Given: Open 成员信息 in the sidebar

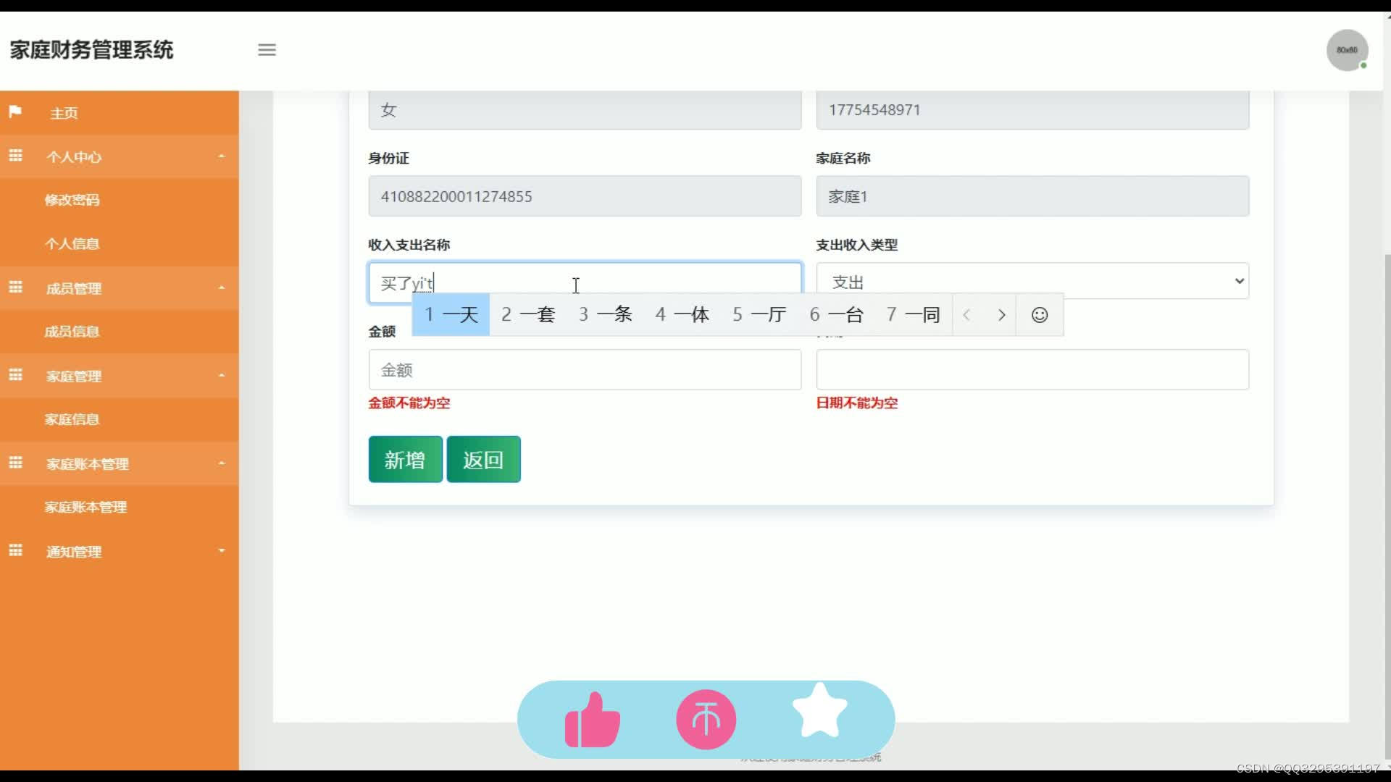Looking at the screenshot, I should [72, 332].
